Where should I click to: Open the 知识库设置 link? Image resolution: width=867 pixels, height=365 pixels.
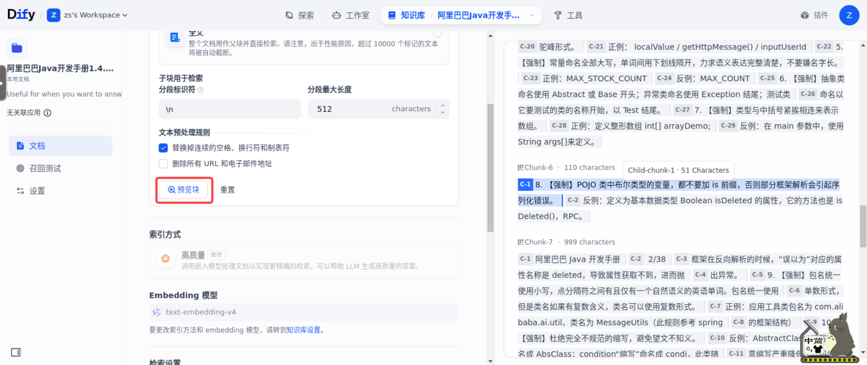(305, 330)
